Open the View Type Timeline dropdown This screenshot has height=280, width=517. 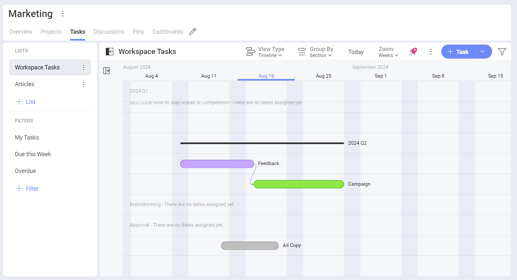pos(270,55)
